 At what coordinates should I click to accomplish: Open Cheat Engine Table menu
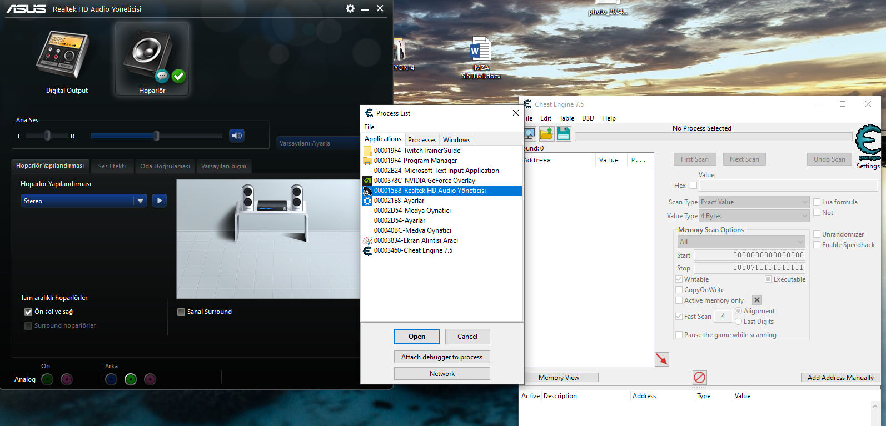tap(566, 118)
